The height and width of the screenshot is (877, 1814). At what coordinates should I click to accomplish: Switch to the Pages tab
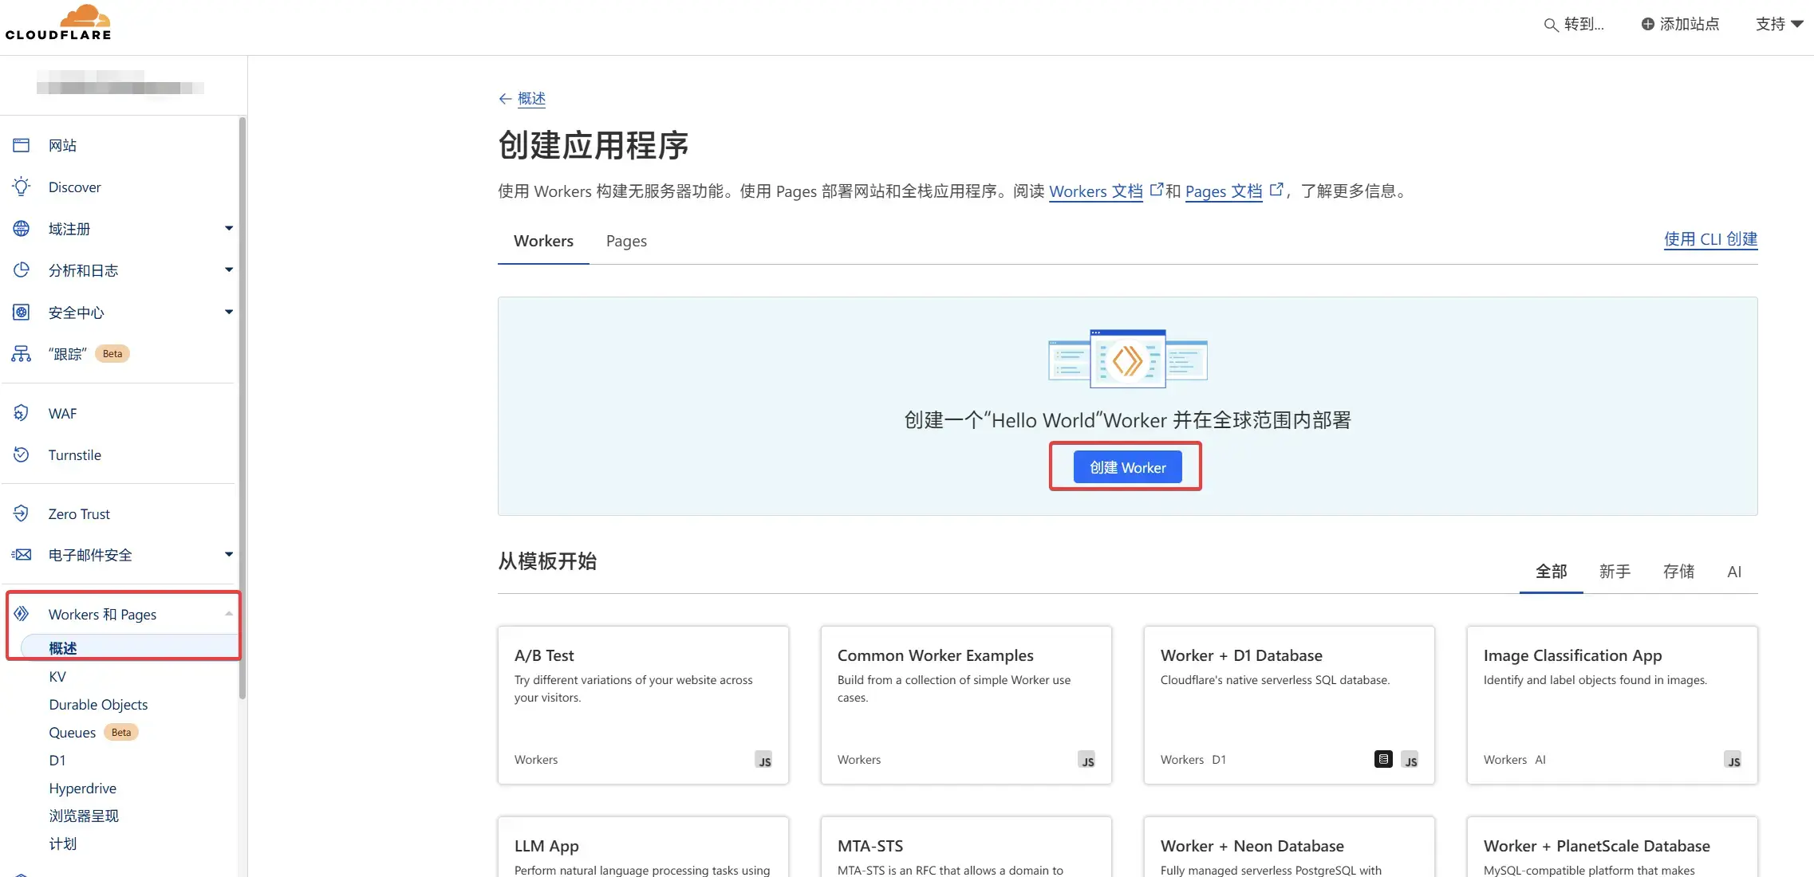pos(626,241)
